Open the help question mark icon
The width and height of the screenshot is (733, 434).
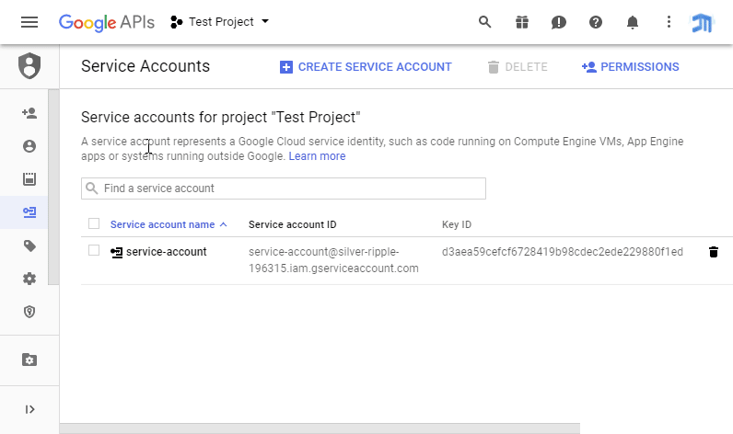click(596, 22)
